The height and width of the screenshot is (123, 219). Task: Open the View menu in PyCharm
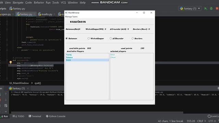[x=8, y=2]
